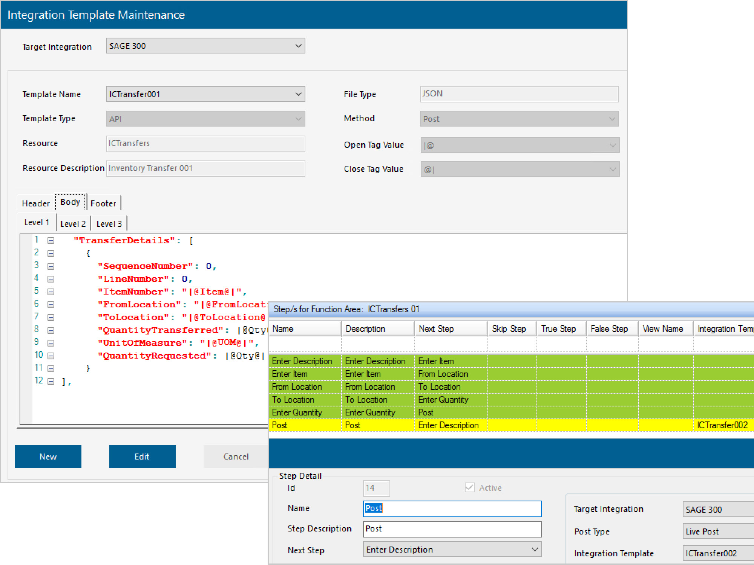Screen dimensions: 754x565
Task: Collapse the SequenceNumber line fold icon
Action: point(51,266)
